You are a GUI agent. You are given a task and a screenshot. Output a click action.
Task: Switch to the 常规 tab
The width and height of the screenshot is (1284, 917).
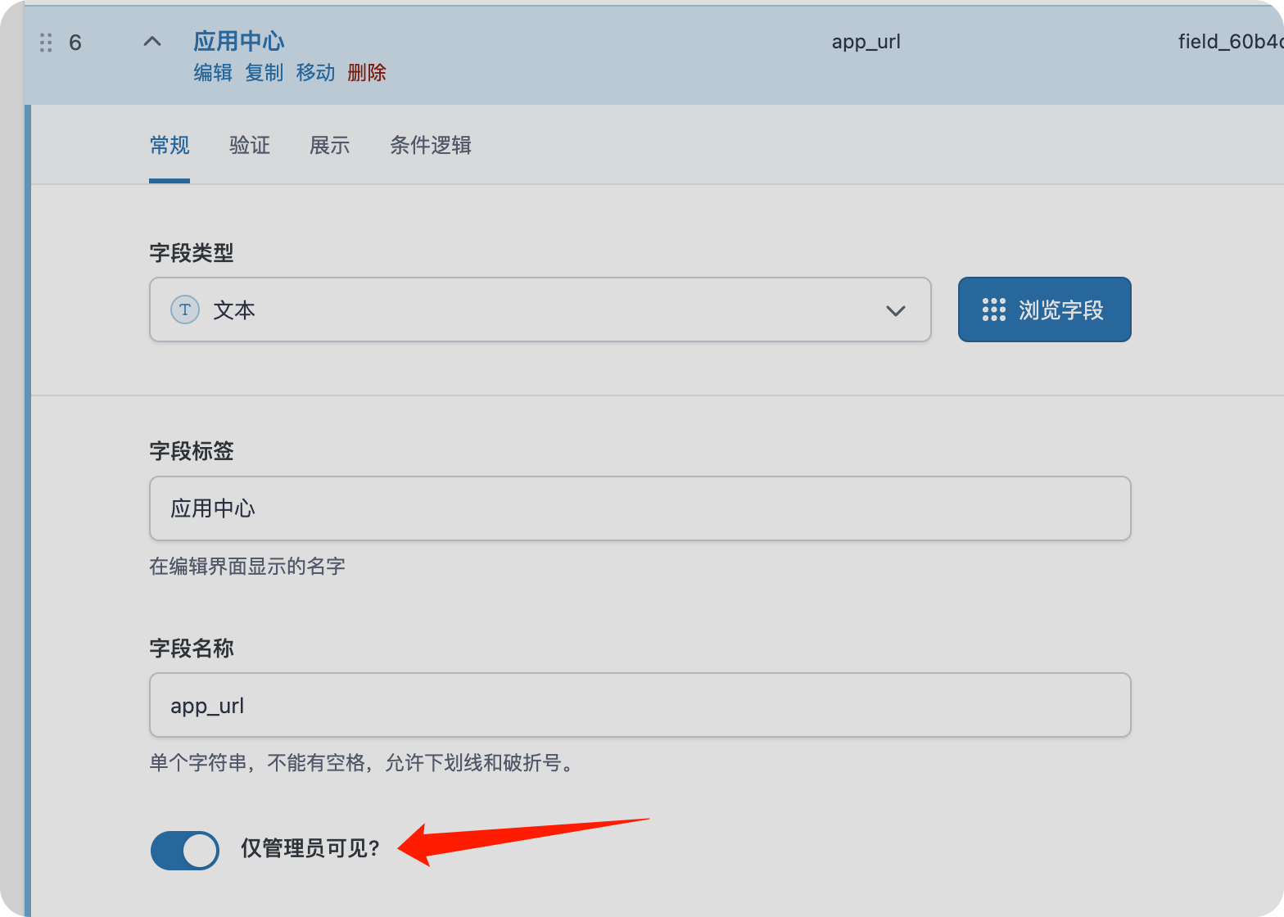point(170,146)
